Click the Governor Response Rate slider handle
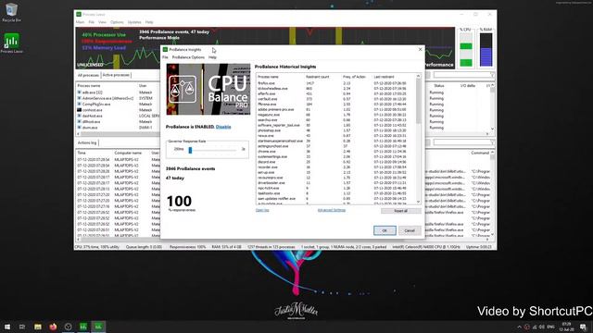Image resolution: width=593 pixels, height=333 pixels. point(190,150)
